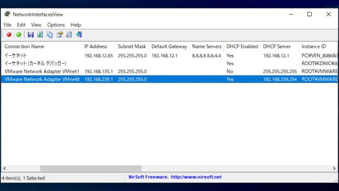Viewport: 339px width, 191px height.
Task: Sort by DHCP Enabled column header
Action: tap(242, 47)
